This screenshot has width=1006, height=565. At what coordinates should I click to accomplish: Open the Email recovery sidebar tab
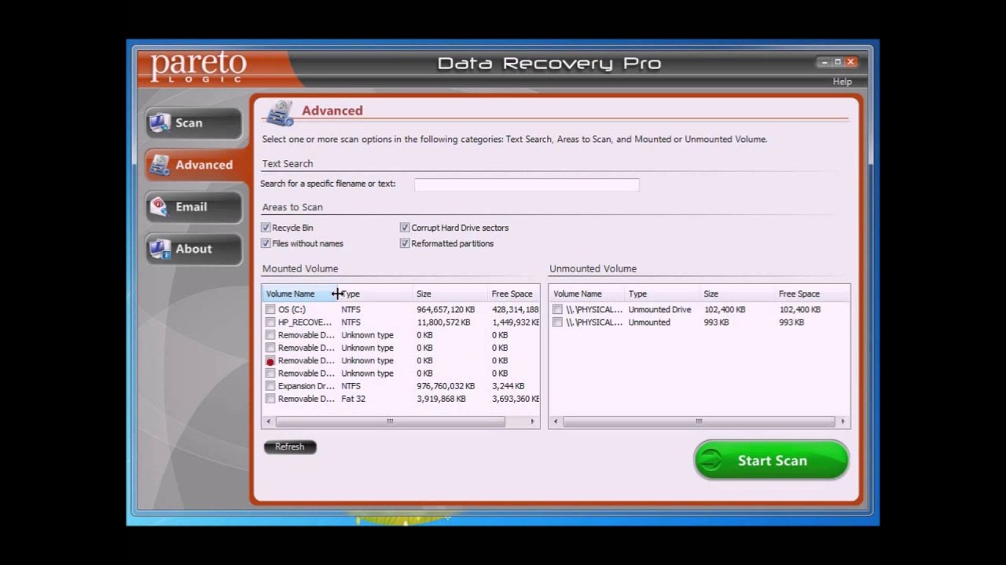click(193, 207)
